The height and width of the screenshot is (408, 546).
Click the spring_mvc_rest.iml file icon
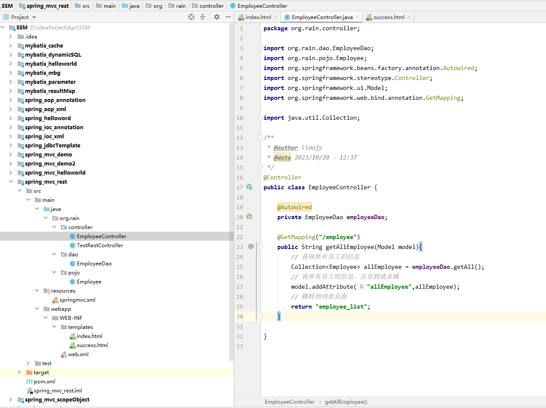pos(29,391)
